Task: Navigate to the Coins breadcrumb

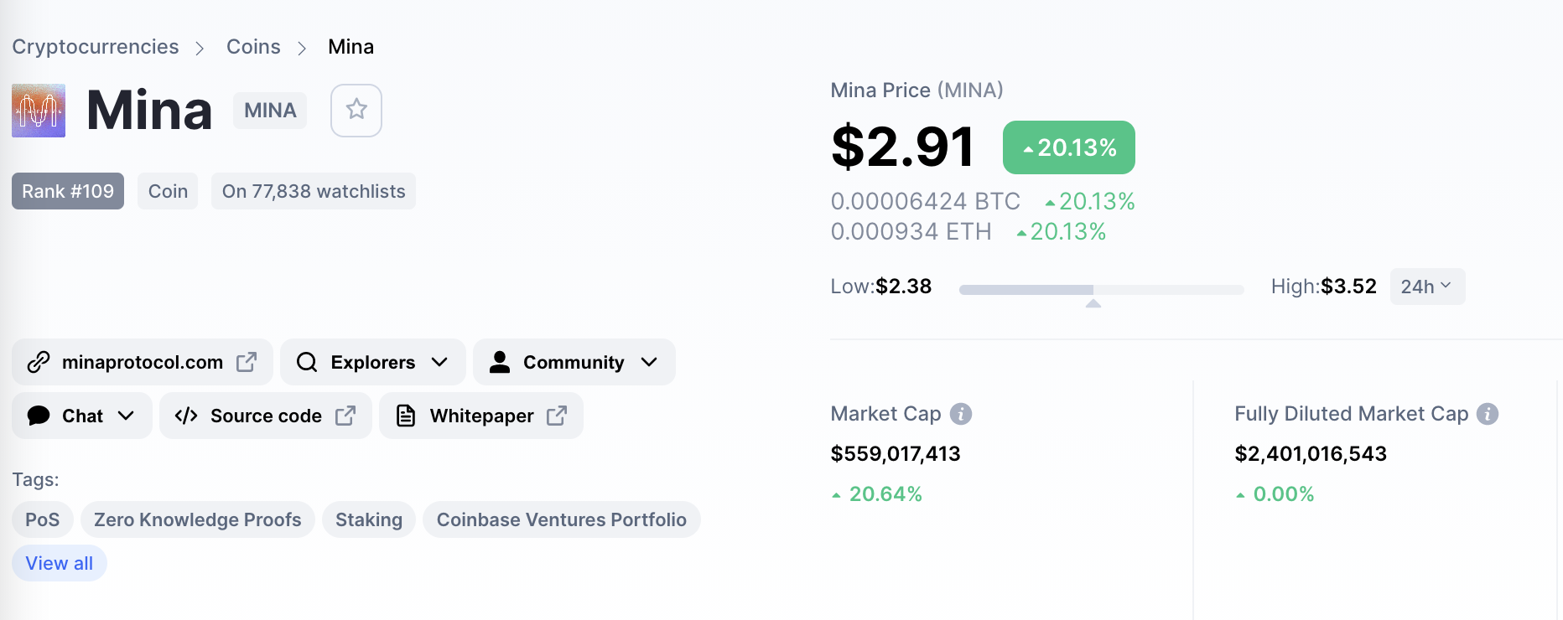Action: pyautogui.click(x=253, y=47)
